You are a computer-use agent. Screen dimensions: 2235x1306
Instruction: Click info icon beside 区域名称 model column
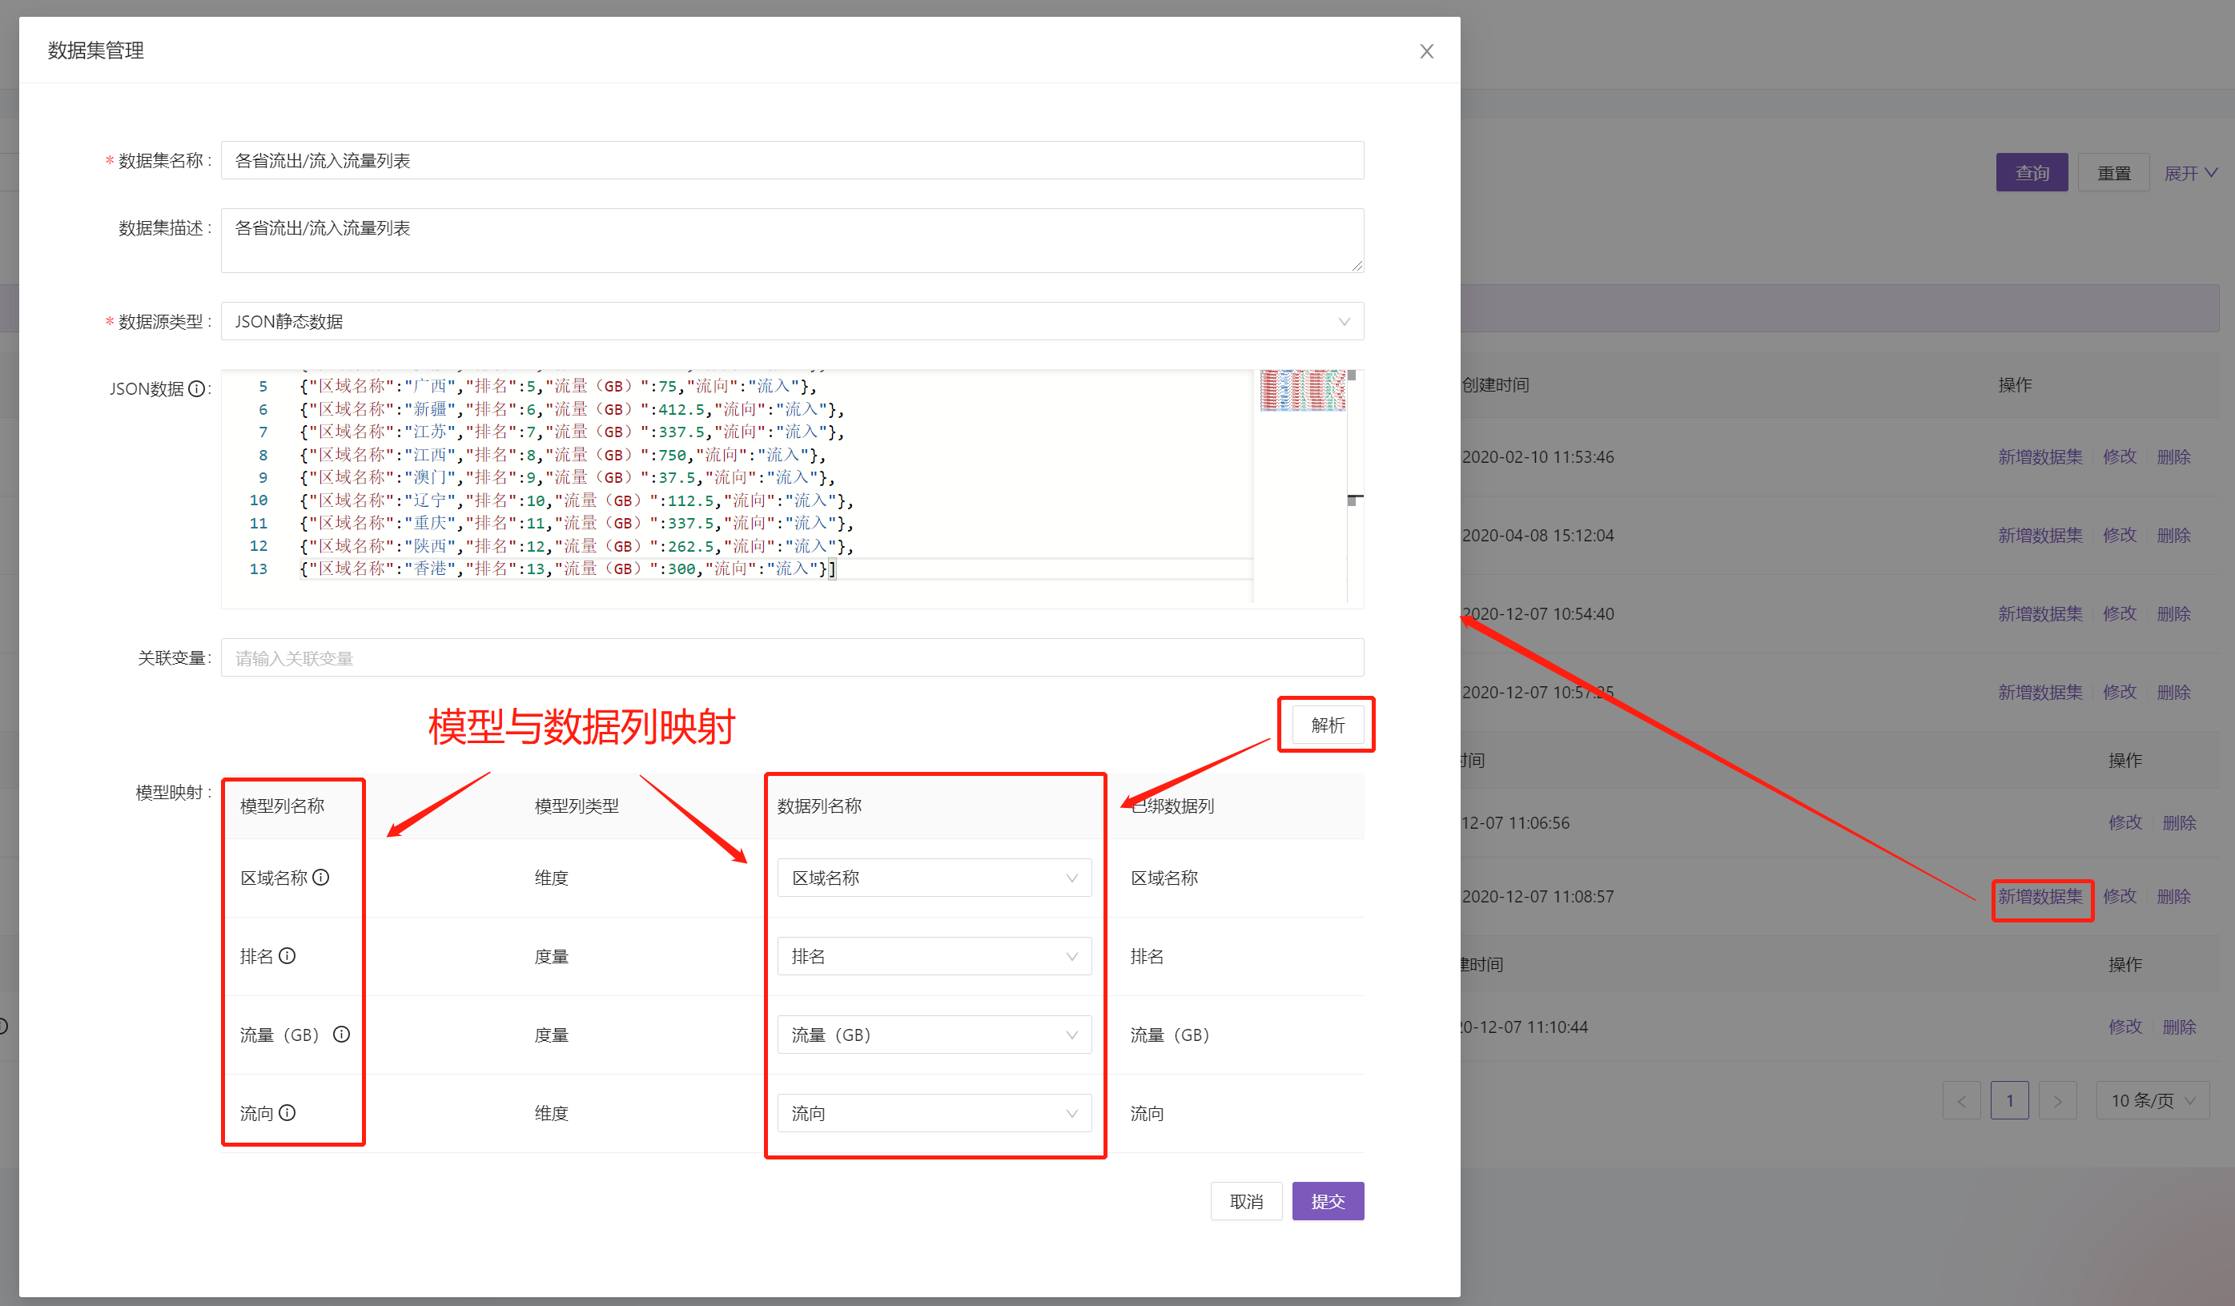point(321,877)
